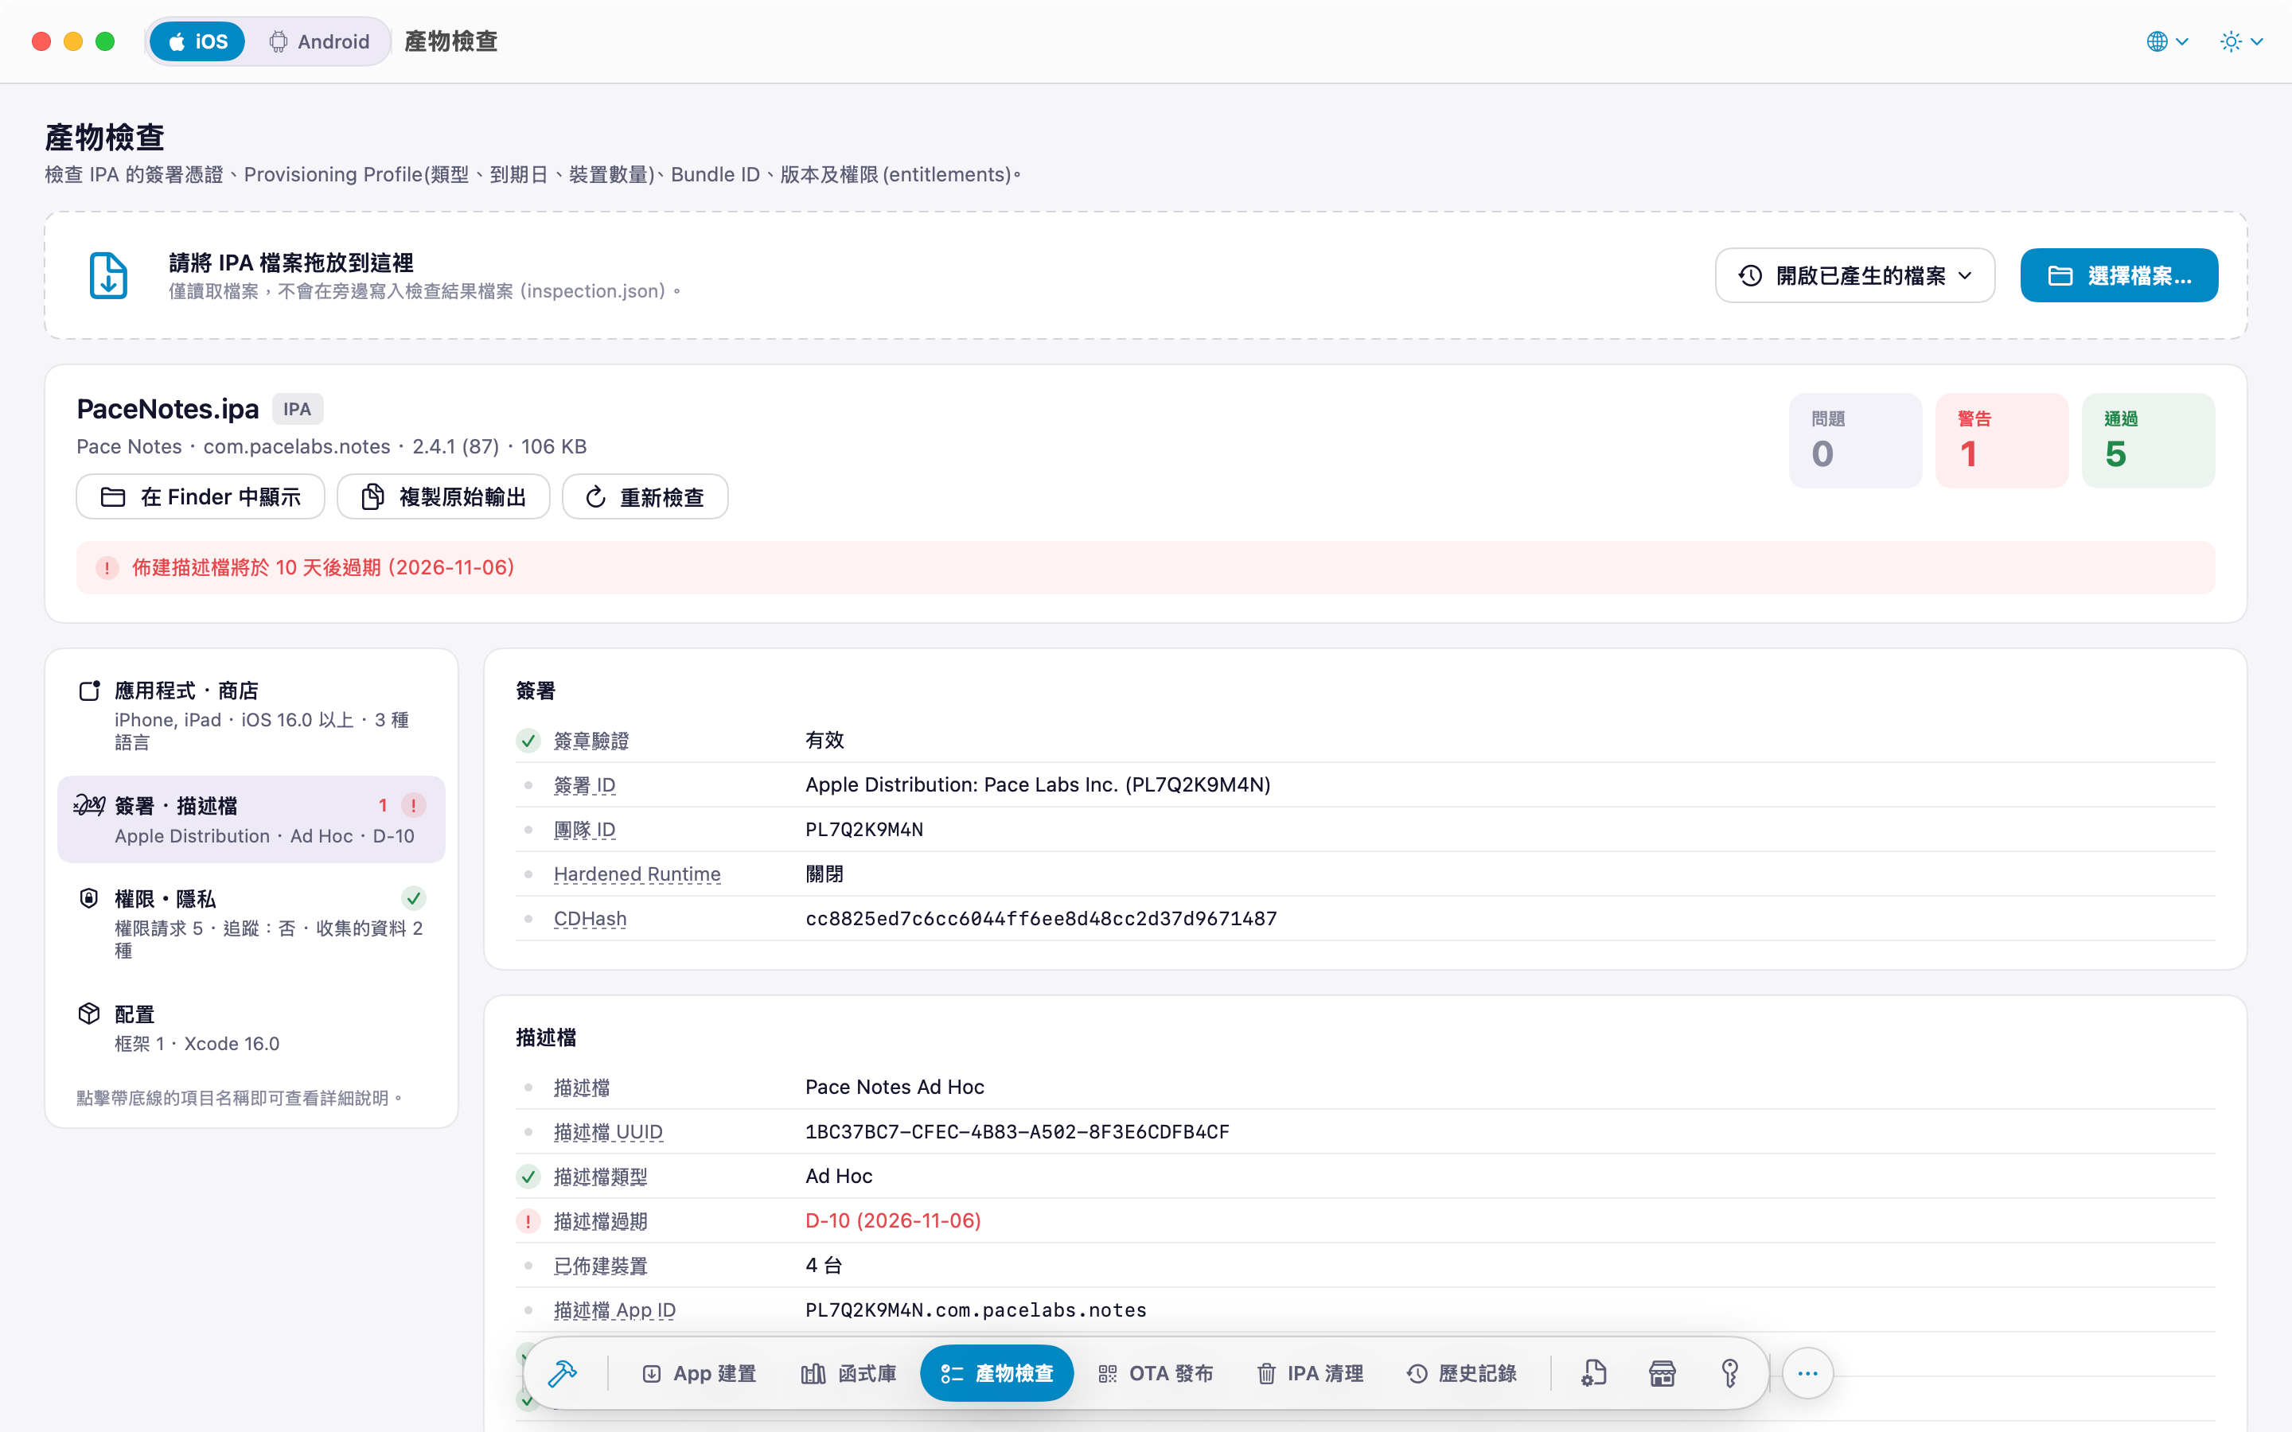Click the app icon of 應用程式・商店
Image resolution: width=2292 pixels, height=1432 pixels.
point(89,691)
